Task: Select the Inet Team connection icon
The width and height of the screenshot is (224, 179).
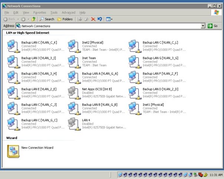Action: click(74, 62)
